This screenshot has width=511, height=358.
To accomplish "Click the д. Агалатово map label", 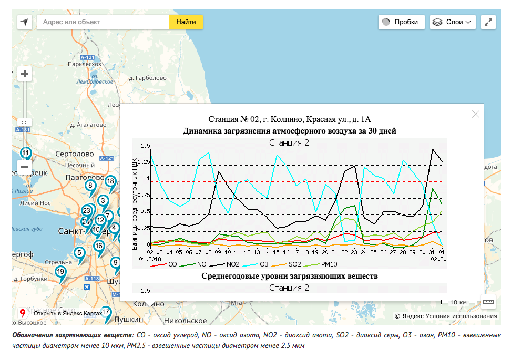I will (88, 125).
